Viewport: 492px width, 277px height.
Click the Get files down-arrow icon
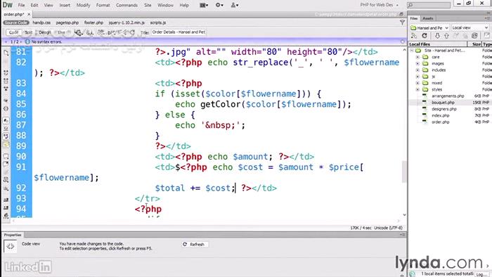click(x=437, y=36)
